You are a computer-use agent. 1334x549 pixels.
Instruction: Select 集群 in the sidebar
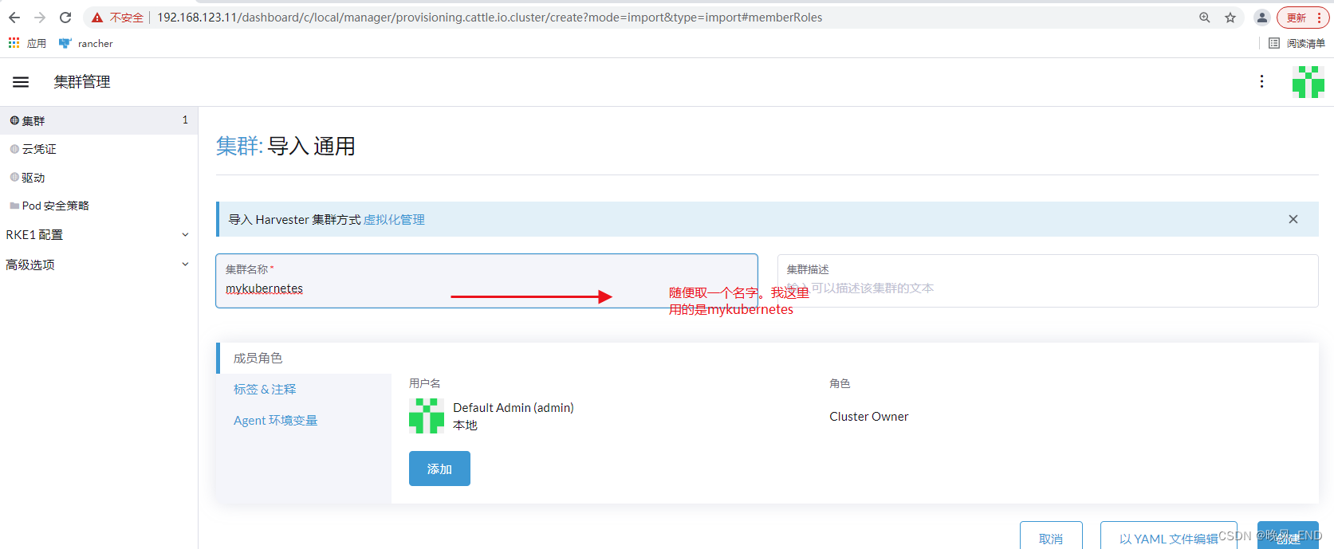click(x=99, y=120)
